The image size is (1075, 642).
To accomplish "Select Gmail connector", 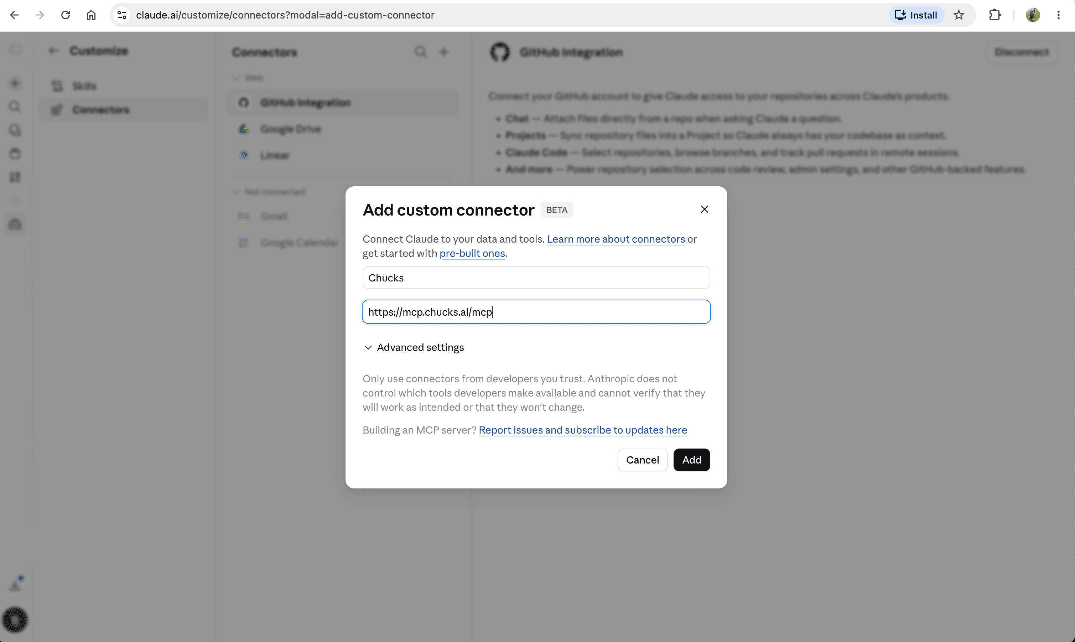I will tap(274, 216).
